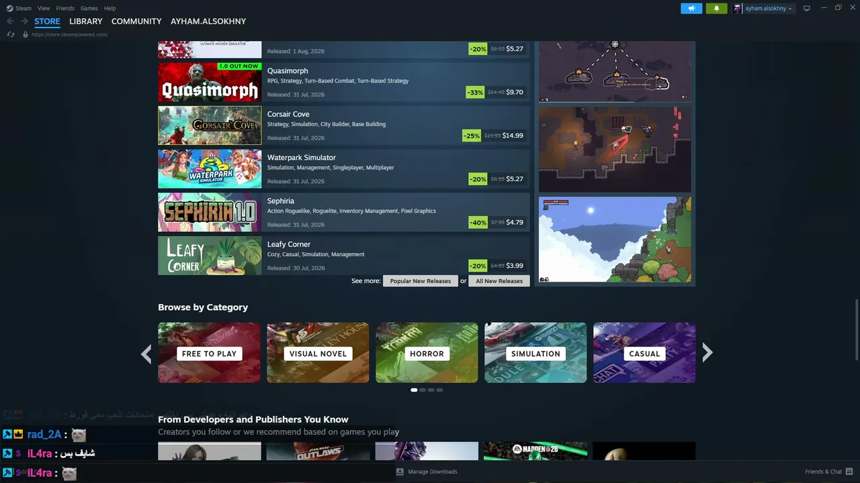Image resolution: width=860 pixels, height=483 pixels.
Task: Open the Corsair Cove capsule image
Action: tap(210, 125)
